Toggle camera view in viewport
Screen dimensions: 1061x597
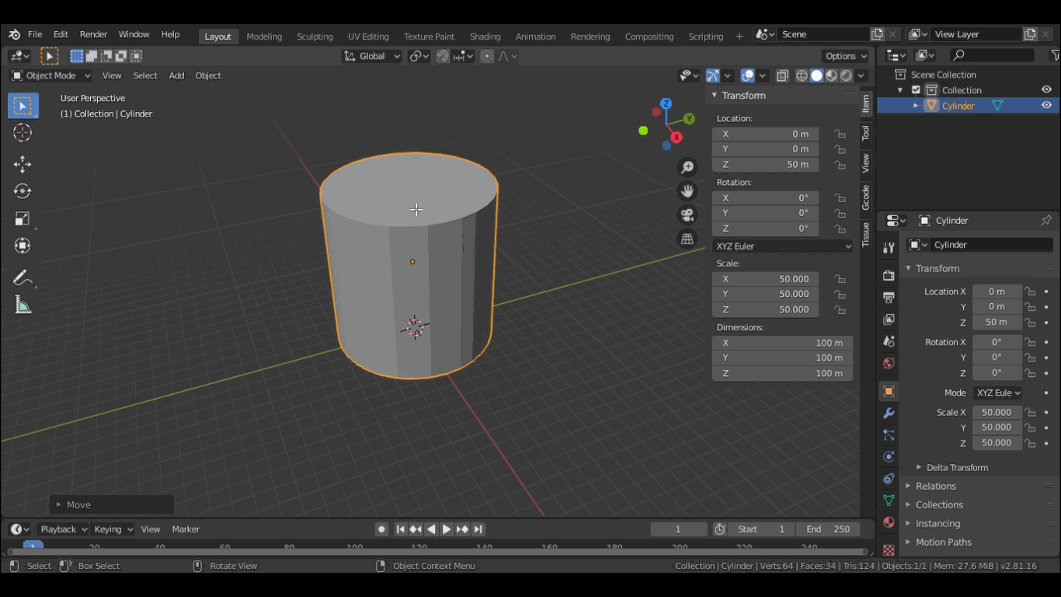(687, 215)
